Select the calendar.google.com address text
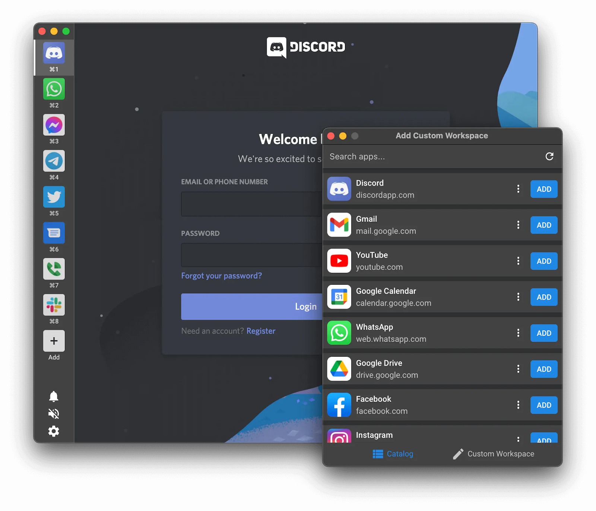This screenshot has width=596, height=511. click(394, 303)
